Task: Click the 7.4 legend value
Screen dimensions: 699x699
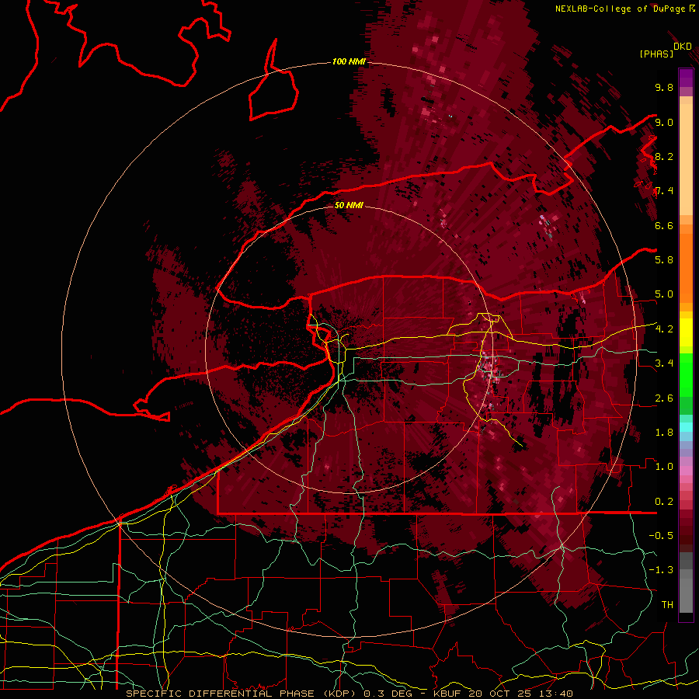Action: coord(664,191)
